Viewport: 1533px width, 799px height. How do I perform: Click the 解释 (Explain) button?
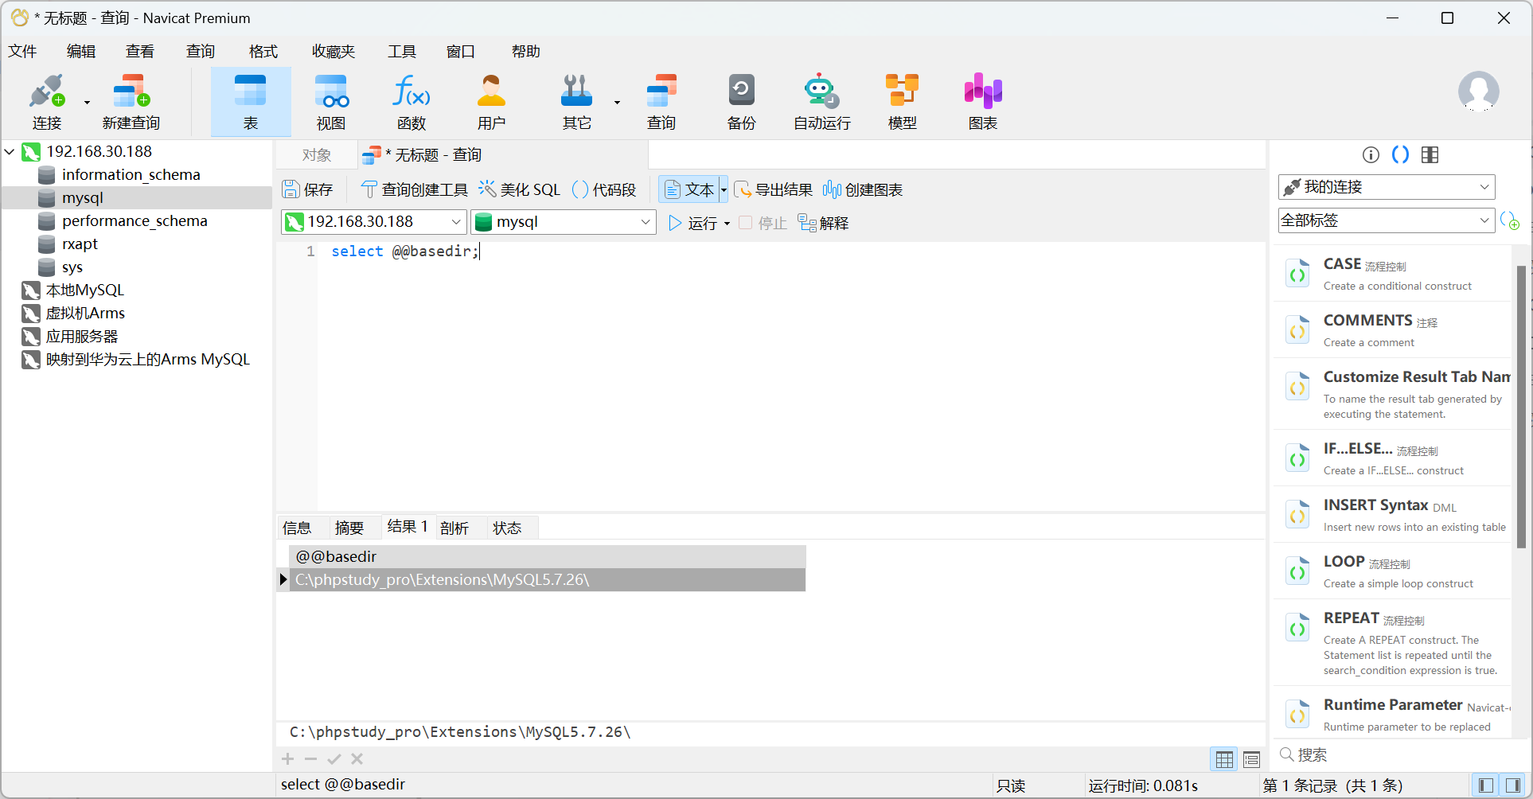[x=823, y=224]
